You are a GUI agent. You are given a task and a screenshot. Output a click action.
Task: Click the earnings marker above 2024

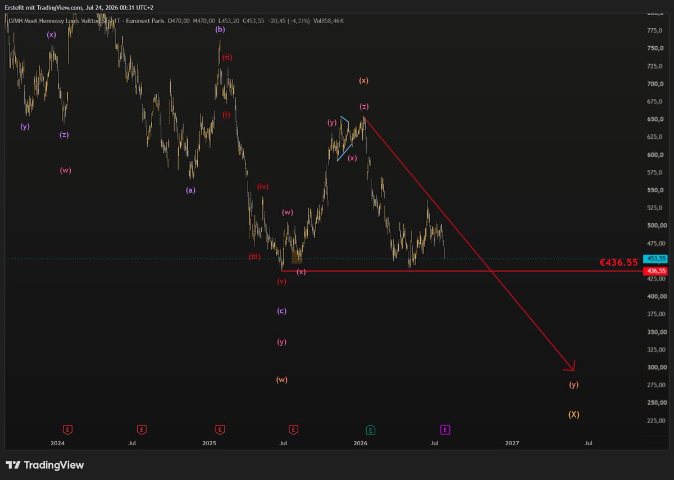(x=68, y=430)
